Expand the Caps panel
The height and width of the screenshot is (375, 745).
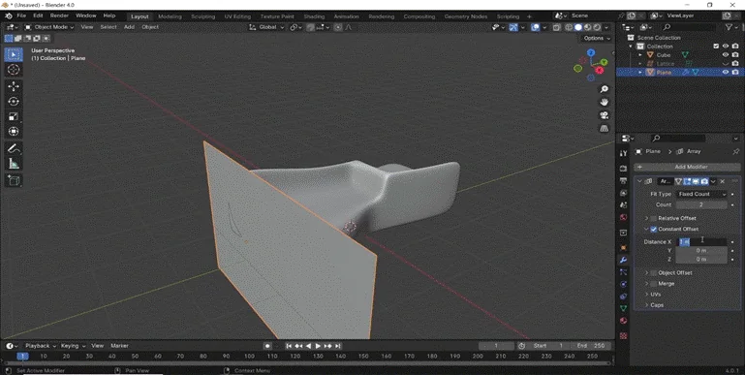point(657,305)
